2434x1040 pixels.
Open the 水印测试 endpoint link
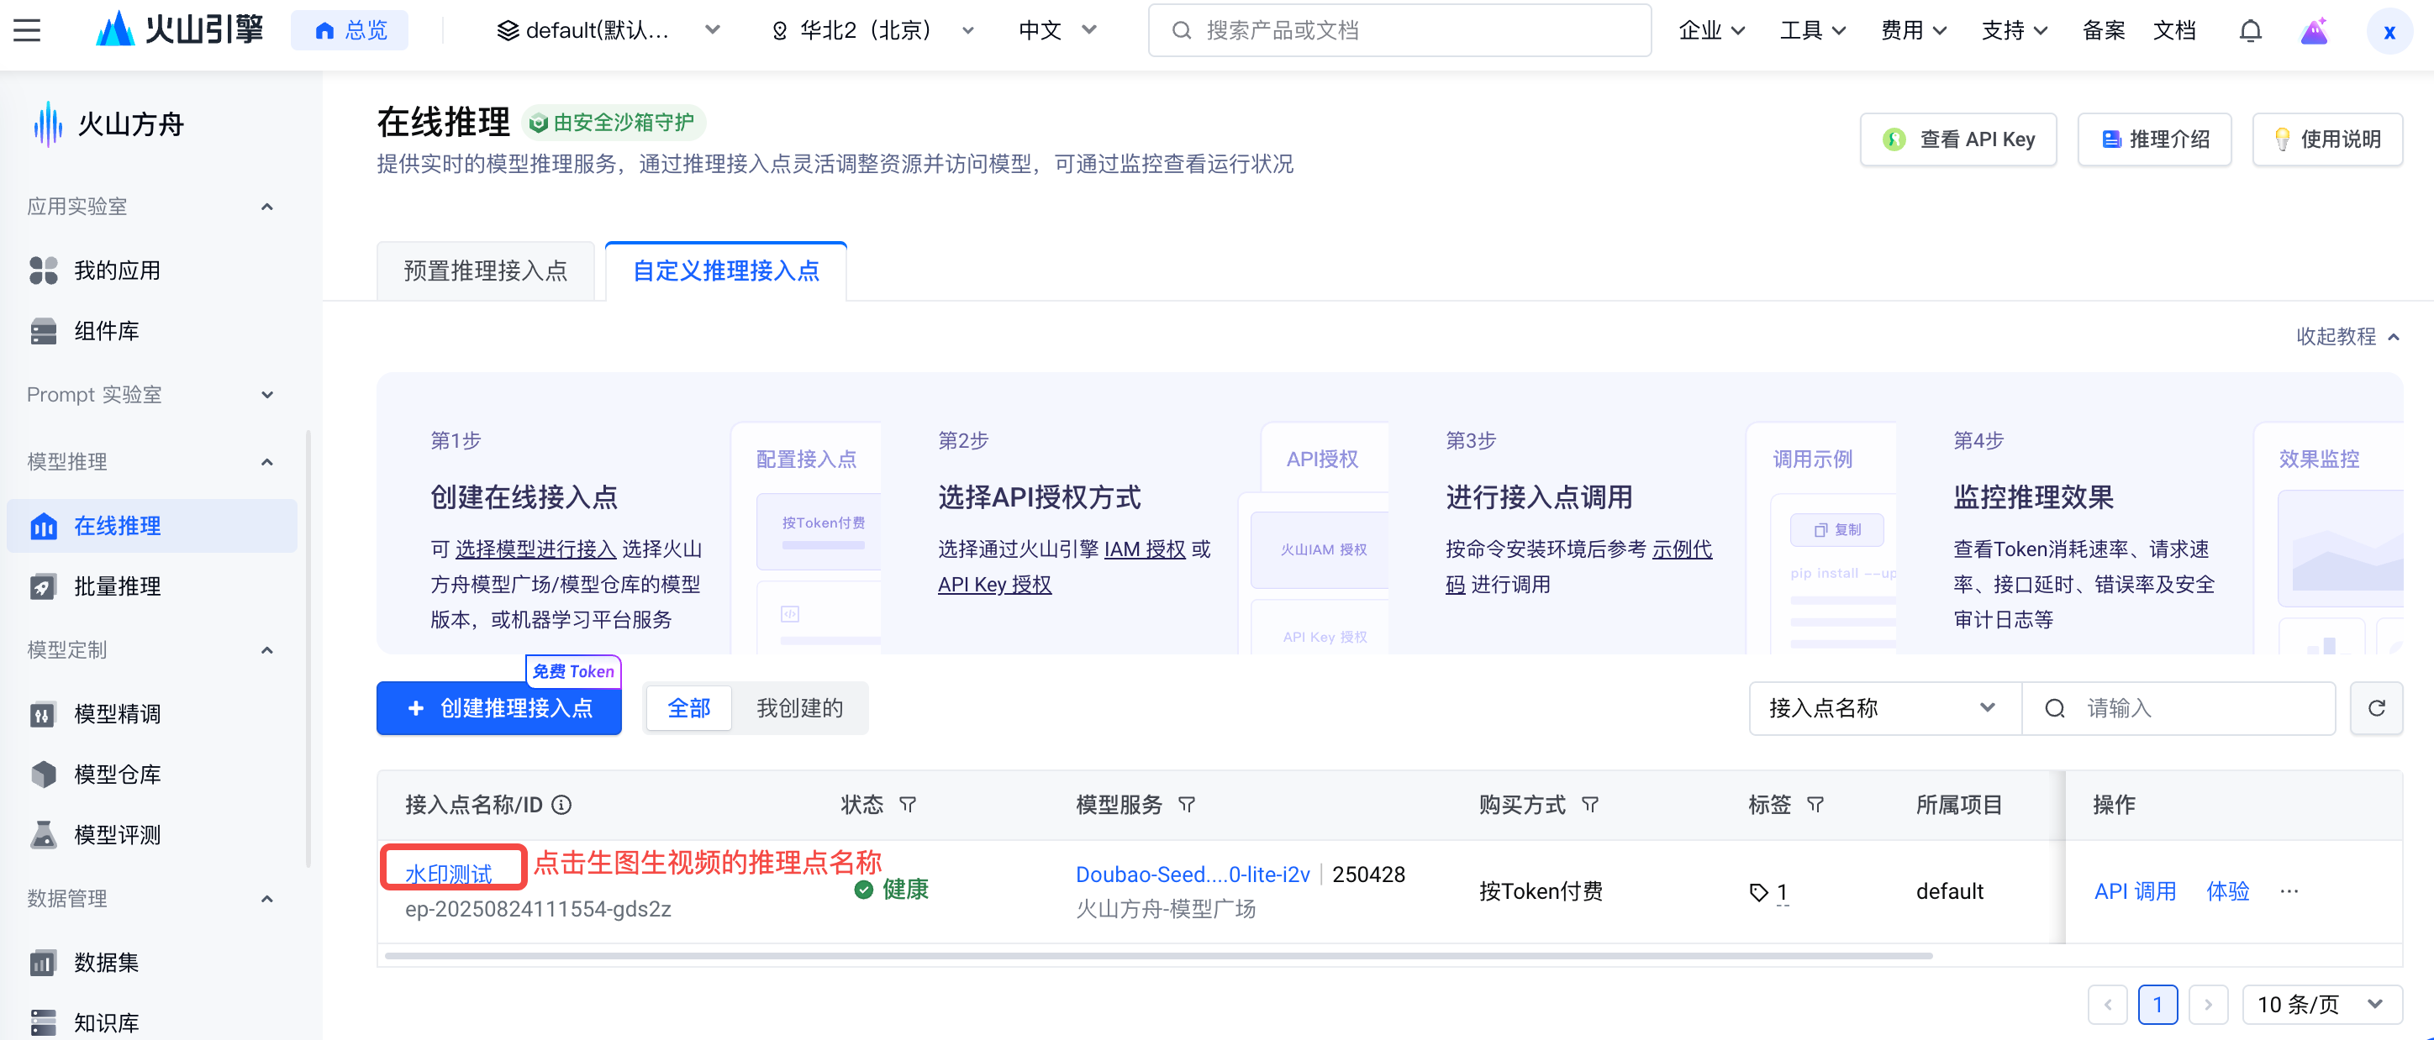(x=448, y=873)
